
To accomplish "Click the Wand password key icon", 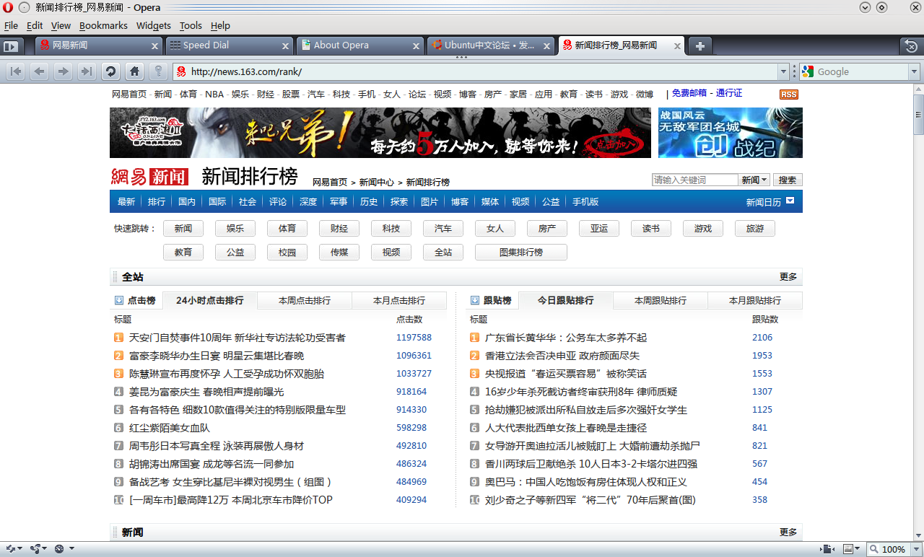I will (157, 71).
